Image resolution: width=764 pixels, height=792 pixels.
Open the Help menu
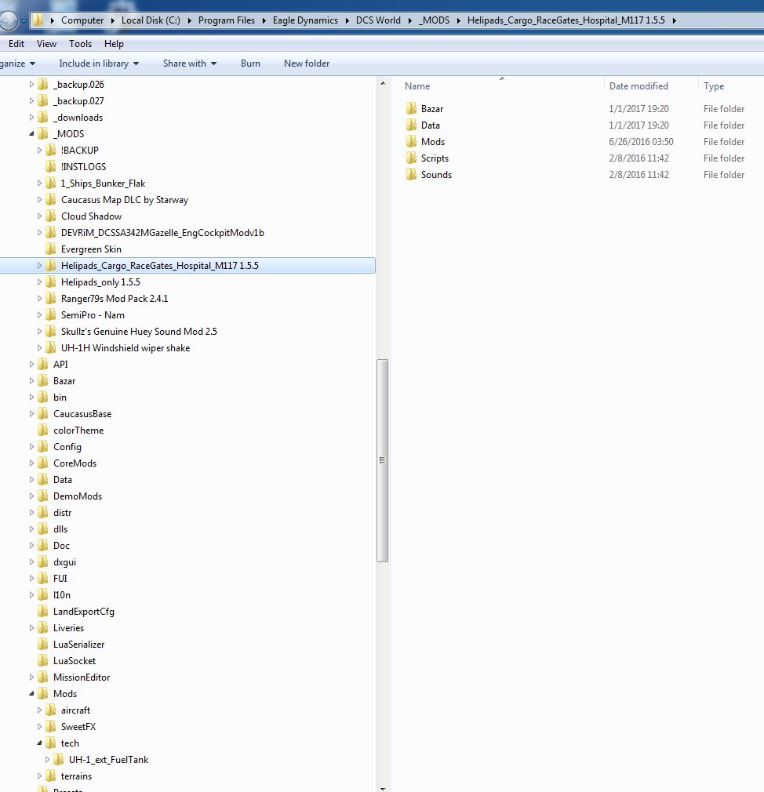click(x=114, y=44)
